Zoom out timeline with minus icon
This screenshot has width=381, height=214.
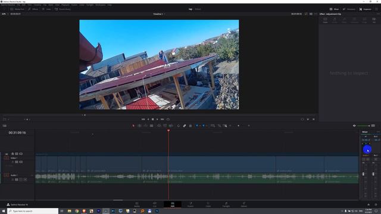coord(230,125)
